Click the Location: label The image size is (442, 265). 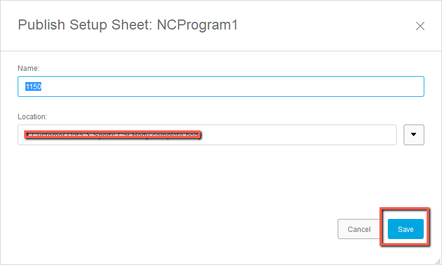click(32, 117)
